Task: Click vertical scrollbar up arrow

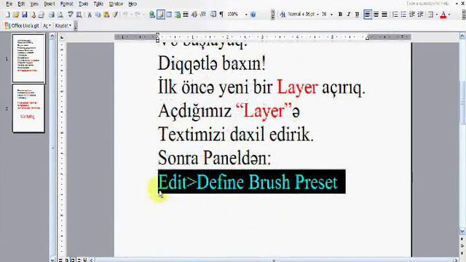Action: tap(462, 36)
